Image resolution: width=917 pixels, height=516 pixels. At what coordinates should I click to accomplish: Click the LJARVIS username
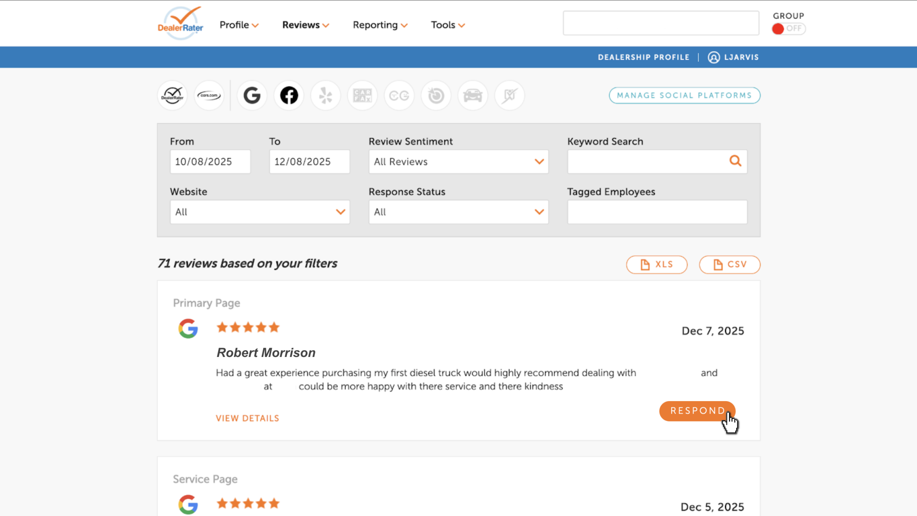coord(741,57)
